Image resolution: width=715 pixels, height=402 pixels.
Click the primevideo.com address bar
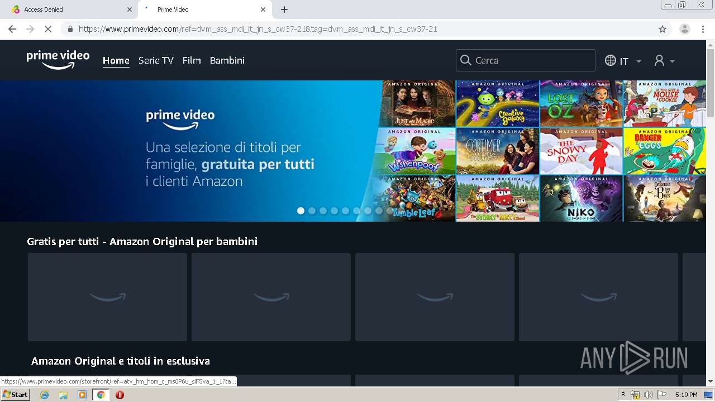coord(357,29)
